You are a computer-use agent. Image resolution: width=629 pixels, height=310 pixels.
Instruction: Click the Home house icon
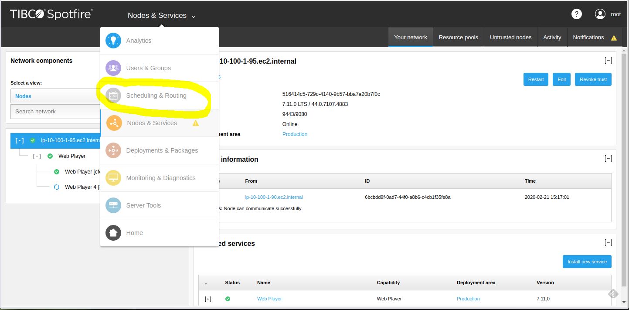[113, 233]
